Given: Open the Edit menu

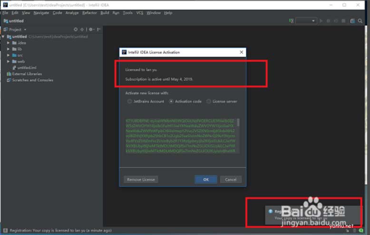Looking at the screenshot, I should (x=15, y=13).
